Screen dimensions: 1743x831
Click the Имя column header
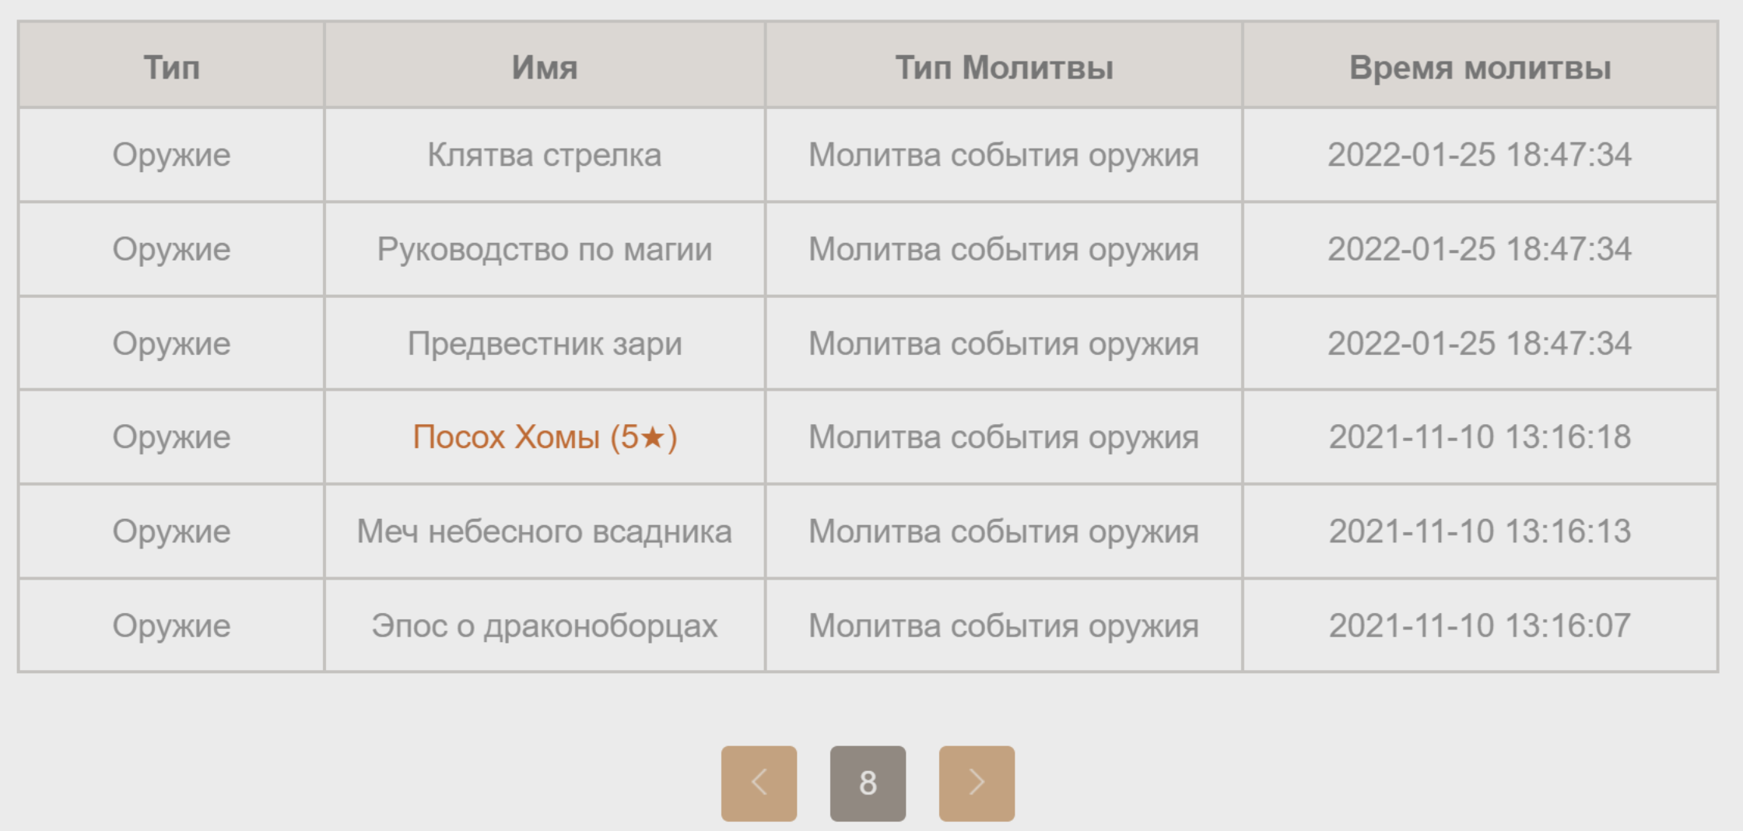pyautogui.click(x=545, y=68)
